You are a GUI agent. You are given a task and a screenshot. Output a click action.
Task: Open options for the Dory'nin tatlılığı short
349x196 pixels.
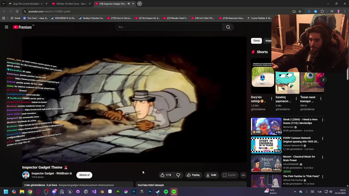271,99
